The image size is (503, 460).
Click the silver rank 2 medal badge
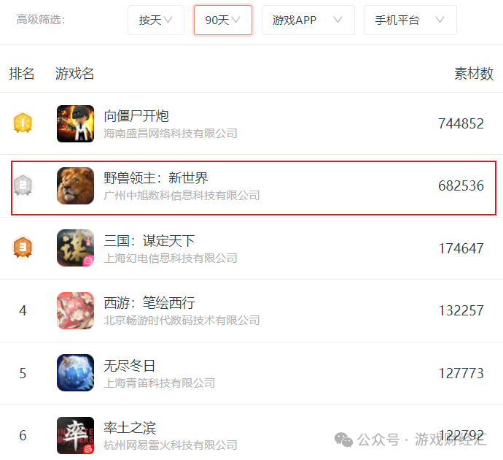[23, 185]
